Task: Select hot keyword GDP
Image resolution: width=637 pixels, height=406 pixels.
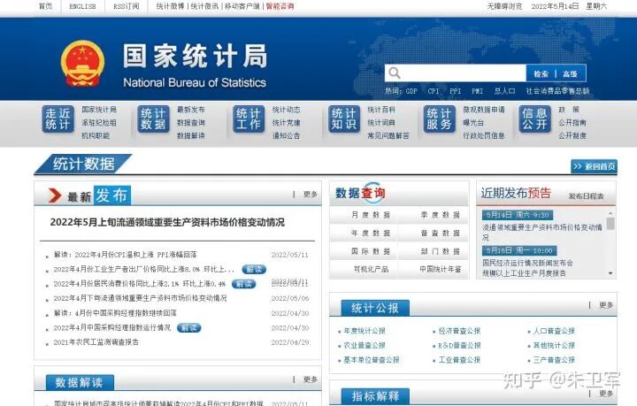Action: (411, 91)
